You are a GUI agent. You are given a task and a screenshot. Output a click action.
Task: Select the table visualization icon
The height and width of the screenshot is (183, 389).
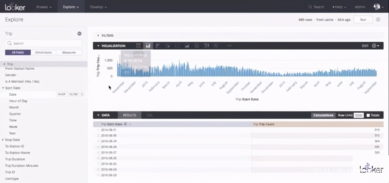click(139, 46)
